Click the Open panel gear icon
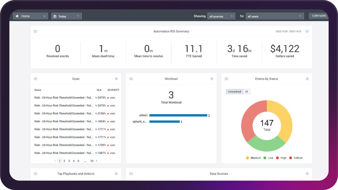338x190 pixels. pos(116,79)
